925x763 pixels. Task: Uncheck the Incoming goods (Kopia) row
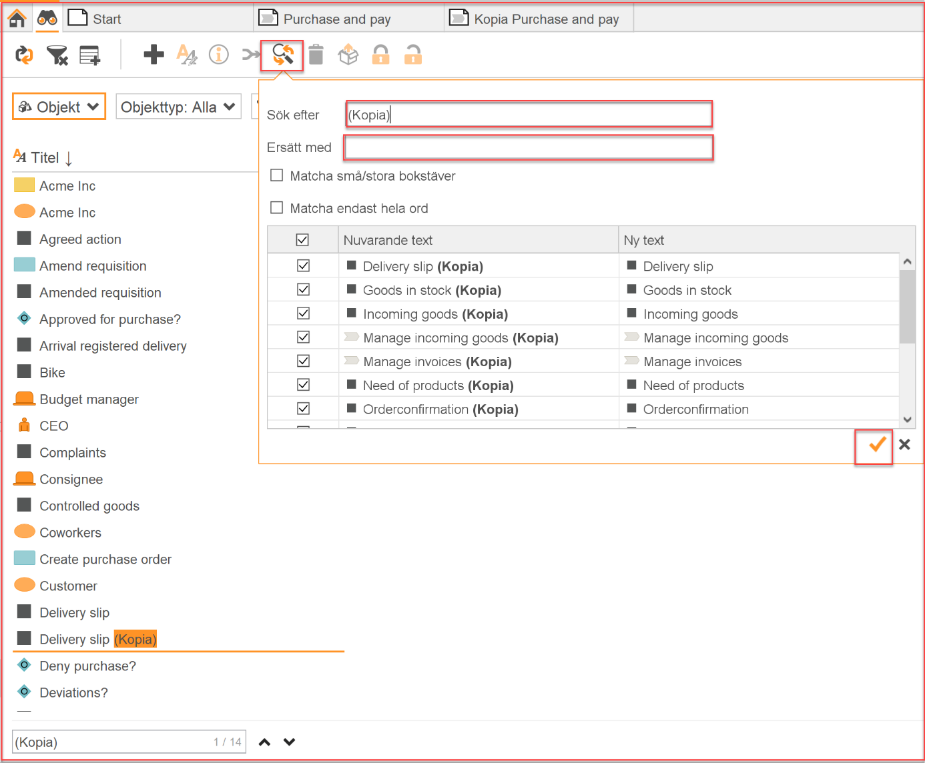tap(304, 313)
